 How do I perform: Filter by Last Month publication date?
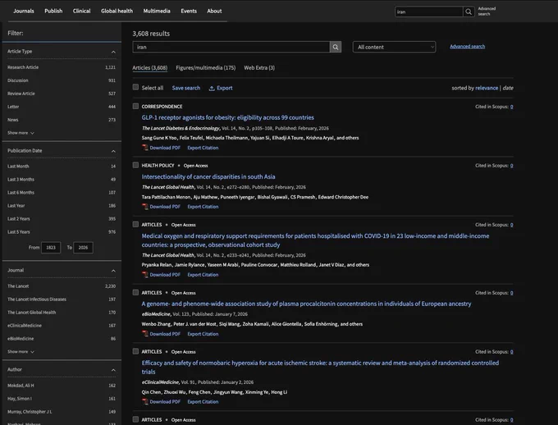(62, 167)
